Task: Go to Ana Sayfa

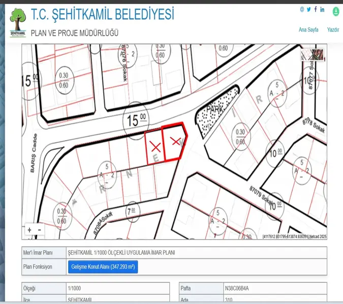Action: pos(308,30)
